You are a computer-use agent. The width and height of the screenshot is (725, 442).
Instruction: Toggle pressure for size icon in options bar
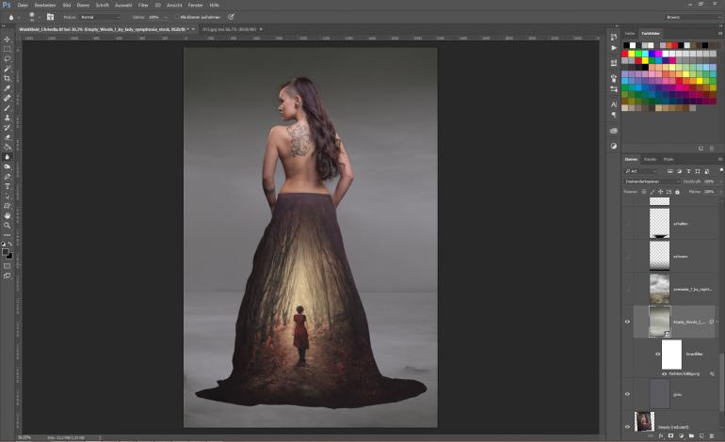(231, 17)
